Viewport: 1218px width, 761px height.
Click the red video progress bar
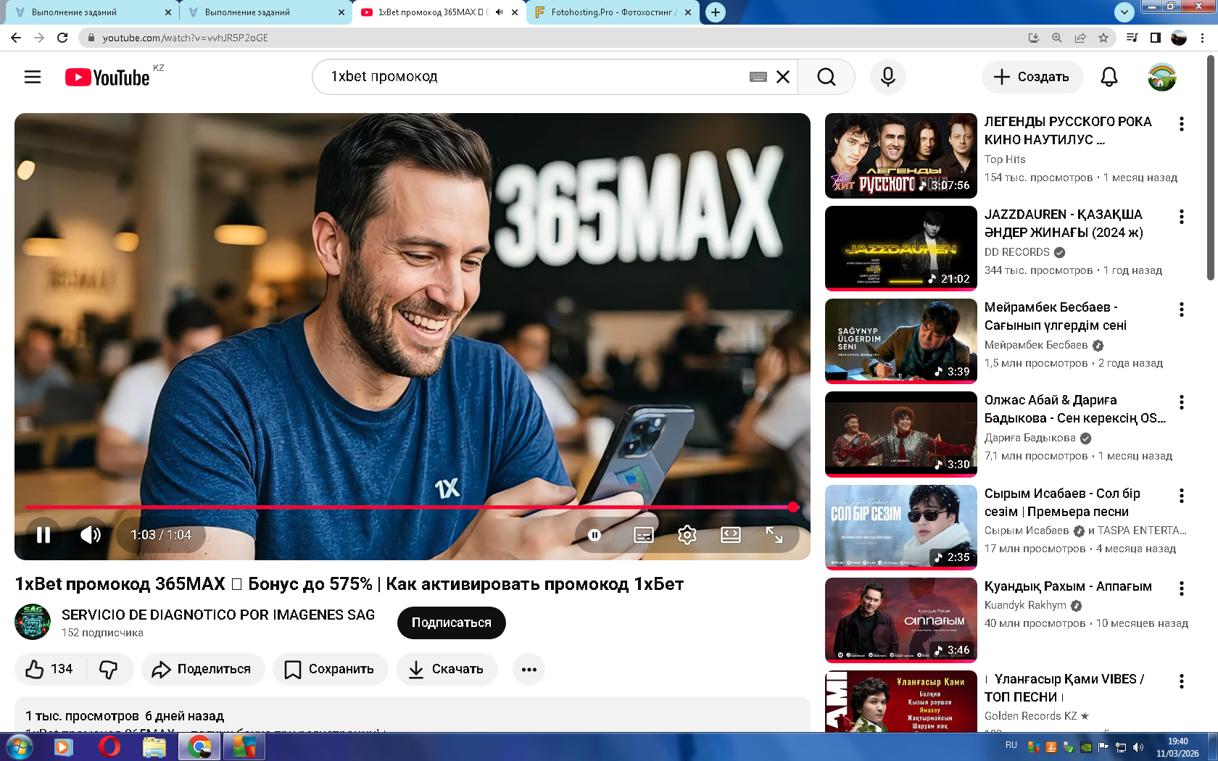406,507
